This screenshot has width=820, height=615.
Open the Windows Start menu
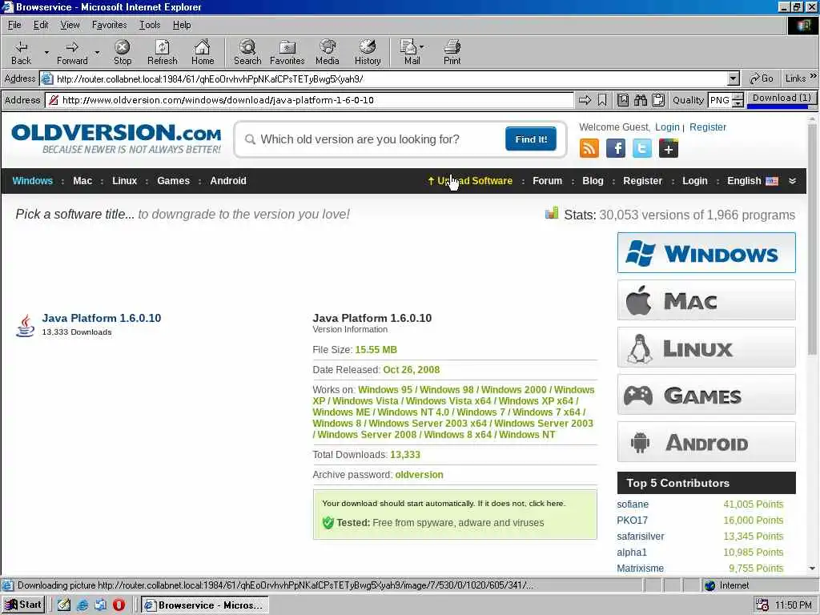pos(23,605)
